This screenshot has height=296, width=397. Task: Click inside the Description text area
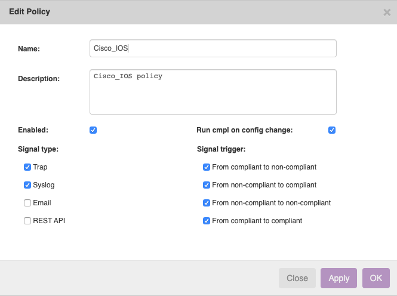(213, 92)
